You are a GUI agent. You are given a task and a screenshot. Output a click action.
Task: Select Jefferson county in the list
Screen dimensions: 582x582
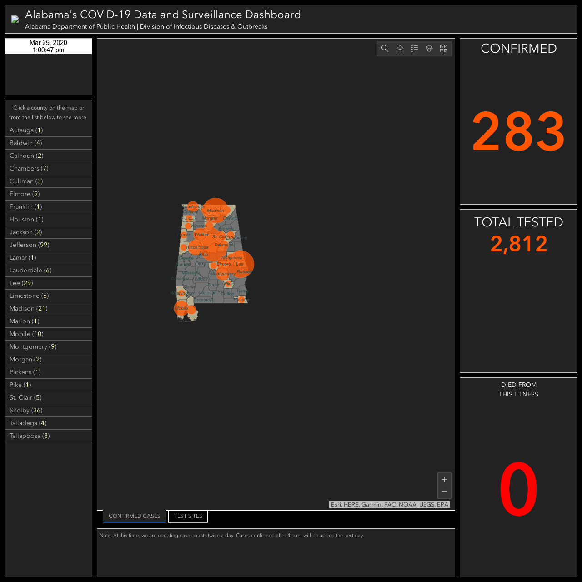click(49, 245)
